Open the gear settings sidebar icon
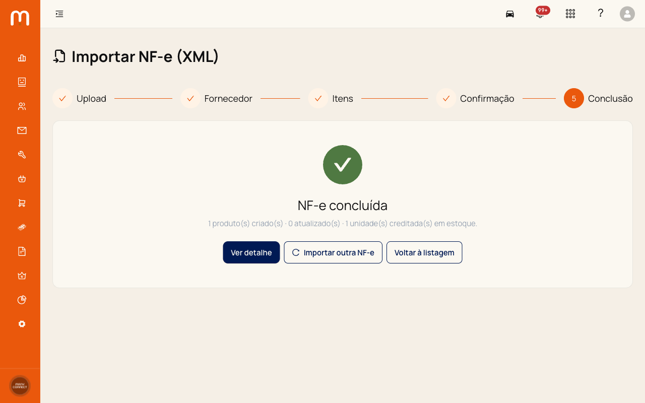 [x=22, y=324]
